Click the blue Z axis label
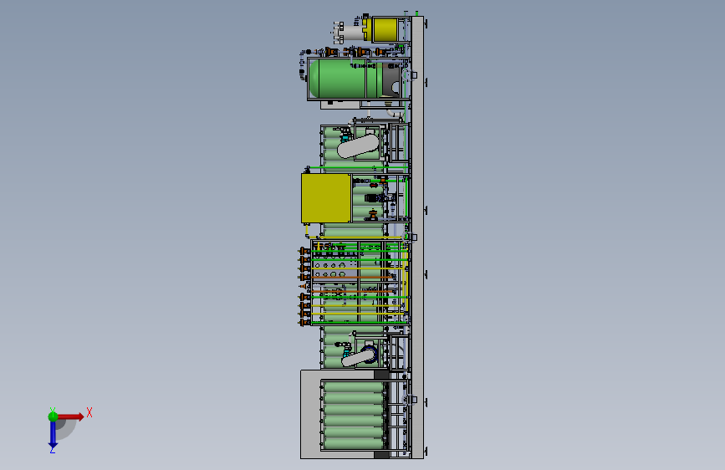Viewport: 725px width, 470px height. [53, 450]
